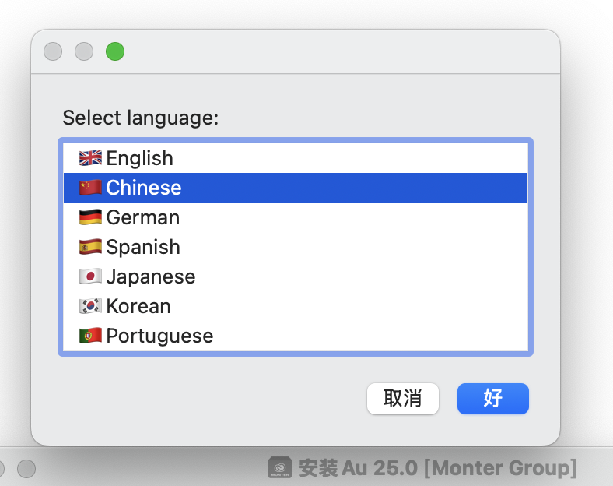Click the Japan flag icon
Viewport: 613px width, 486px height.
click(x=90, y=276)
